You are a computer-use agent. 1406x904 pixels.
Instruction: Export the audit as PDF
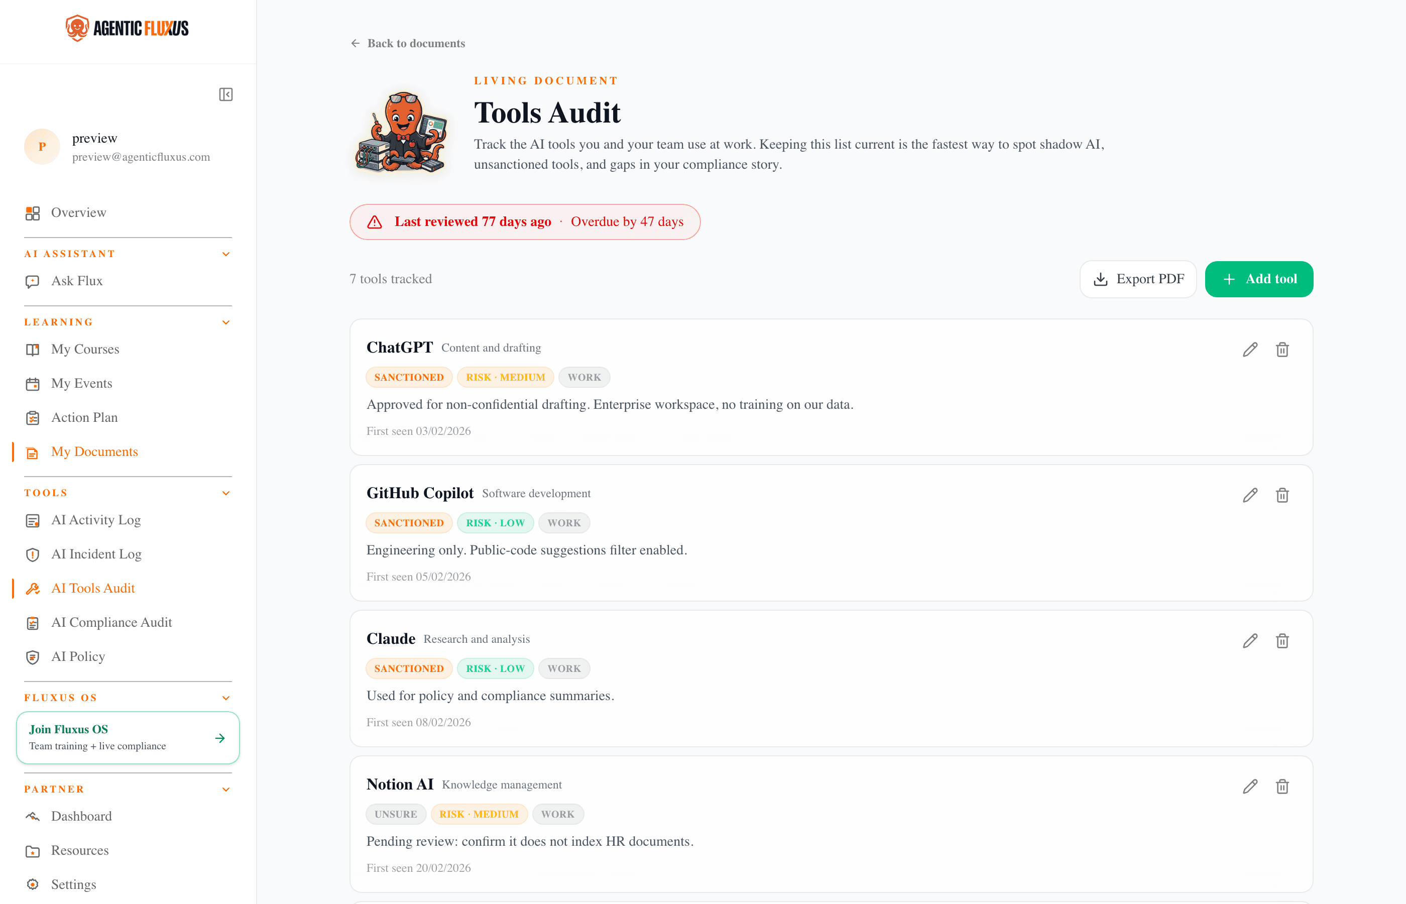click(1138, 279)
